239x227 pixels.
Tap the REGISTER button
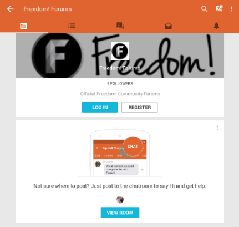click(140, 107)
